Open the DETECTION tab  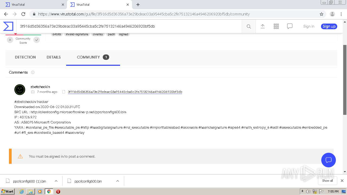pos(25,57)
